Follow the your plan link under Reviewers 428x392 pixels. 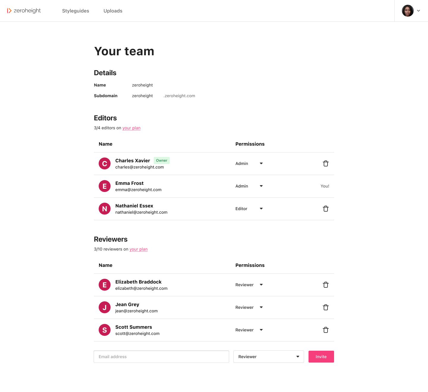pos(139,249)
